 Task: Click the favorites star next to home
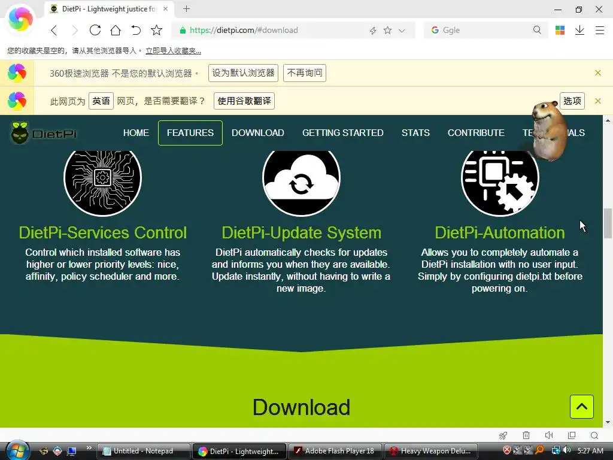click(156, 30)
